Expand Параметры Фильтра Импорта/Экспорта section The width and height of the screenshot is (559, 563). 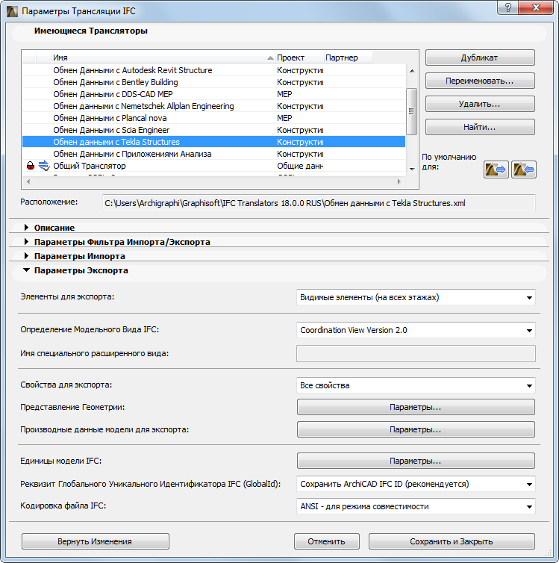[26, 242]
